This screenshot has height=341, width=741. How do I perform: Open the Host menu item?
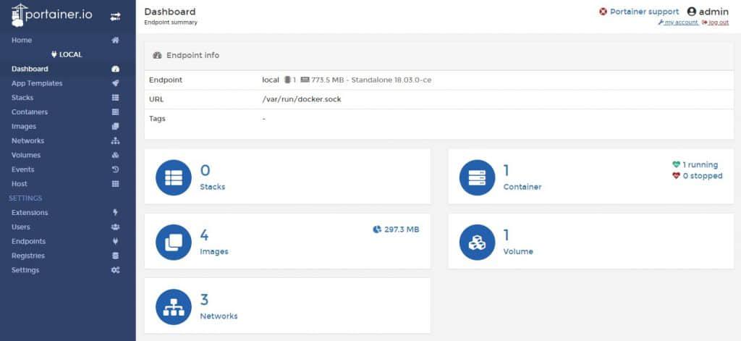(x=20, y=184)
